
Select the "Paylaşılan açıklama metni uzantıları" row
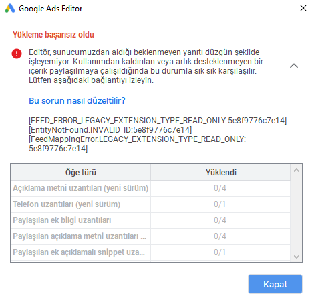click(150, 236)
